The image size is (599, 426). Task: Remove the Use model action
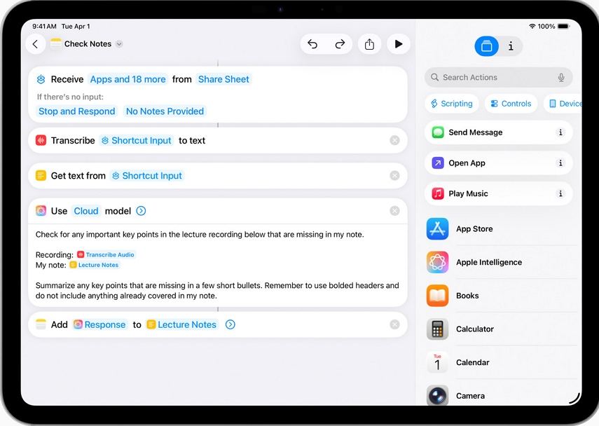(x=394, y=211)
